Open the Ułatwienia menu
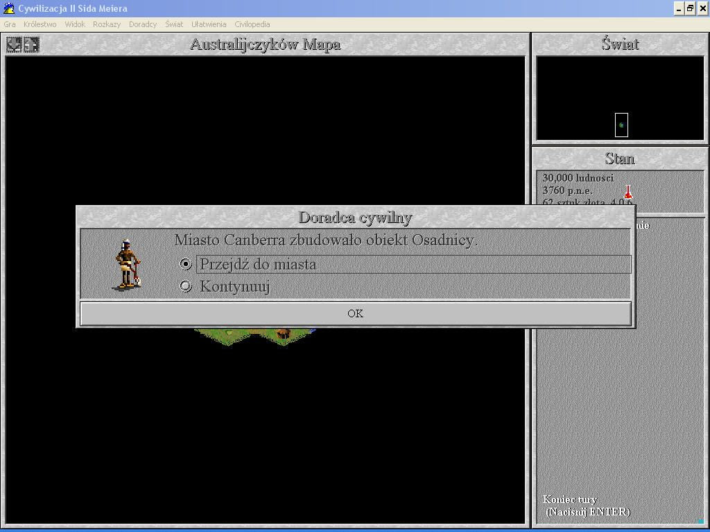710x532 pixels. (209, 24)
